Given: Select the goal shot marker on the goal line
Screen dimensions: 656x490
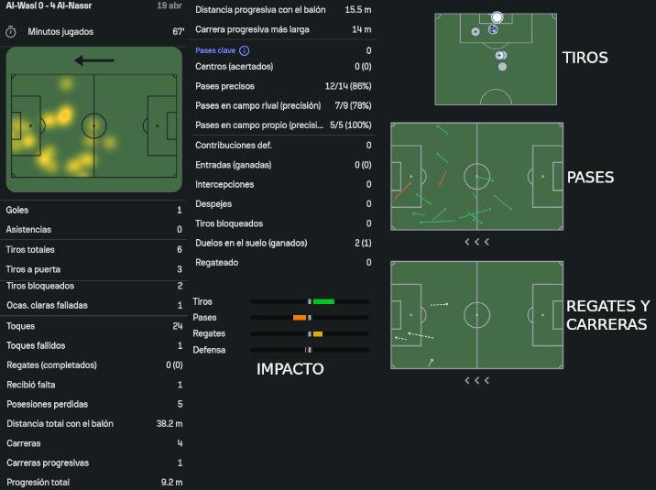Looking at the screenshot, I should click(x=497, y=17).
